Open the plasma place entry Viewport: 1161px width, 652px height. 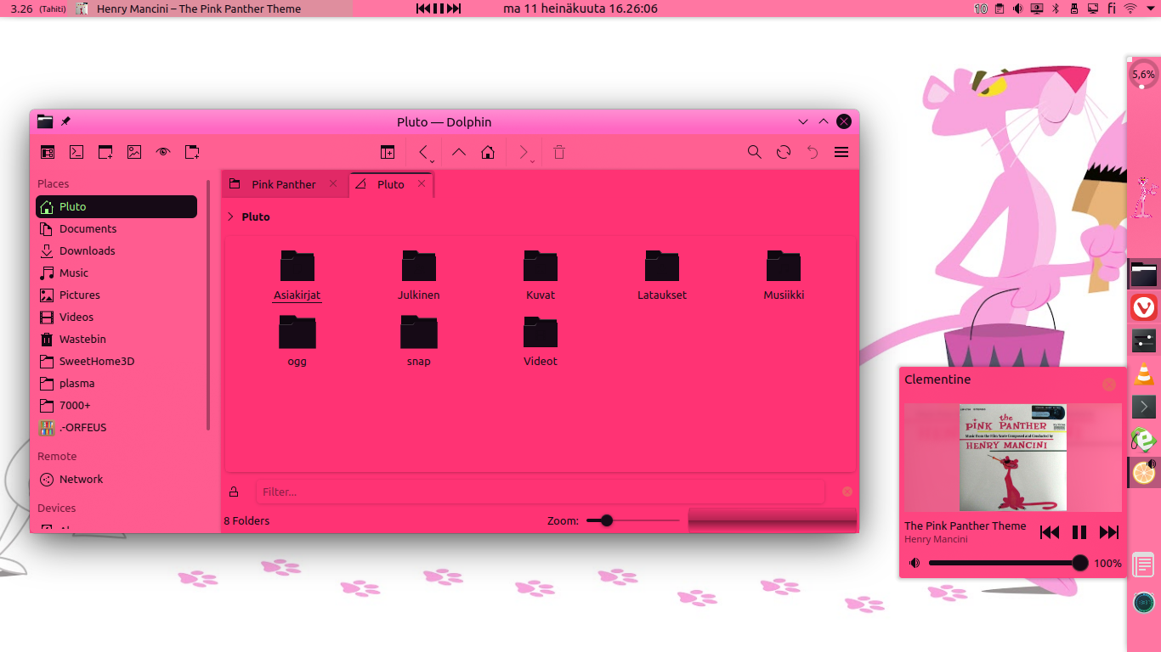pos(116,383)
